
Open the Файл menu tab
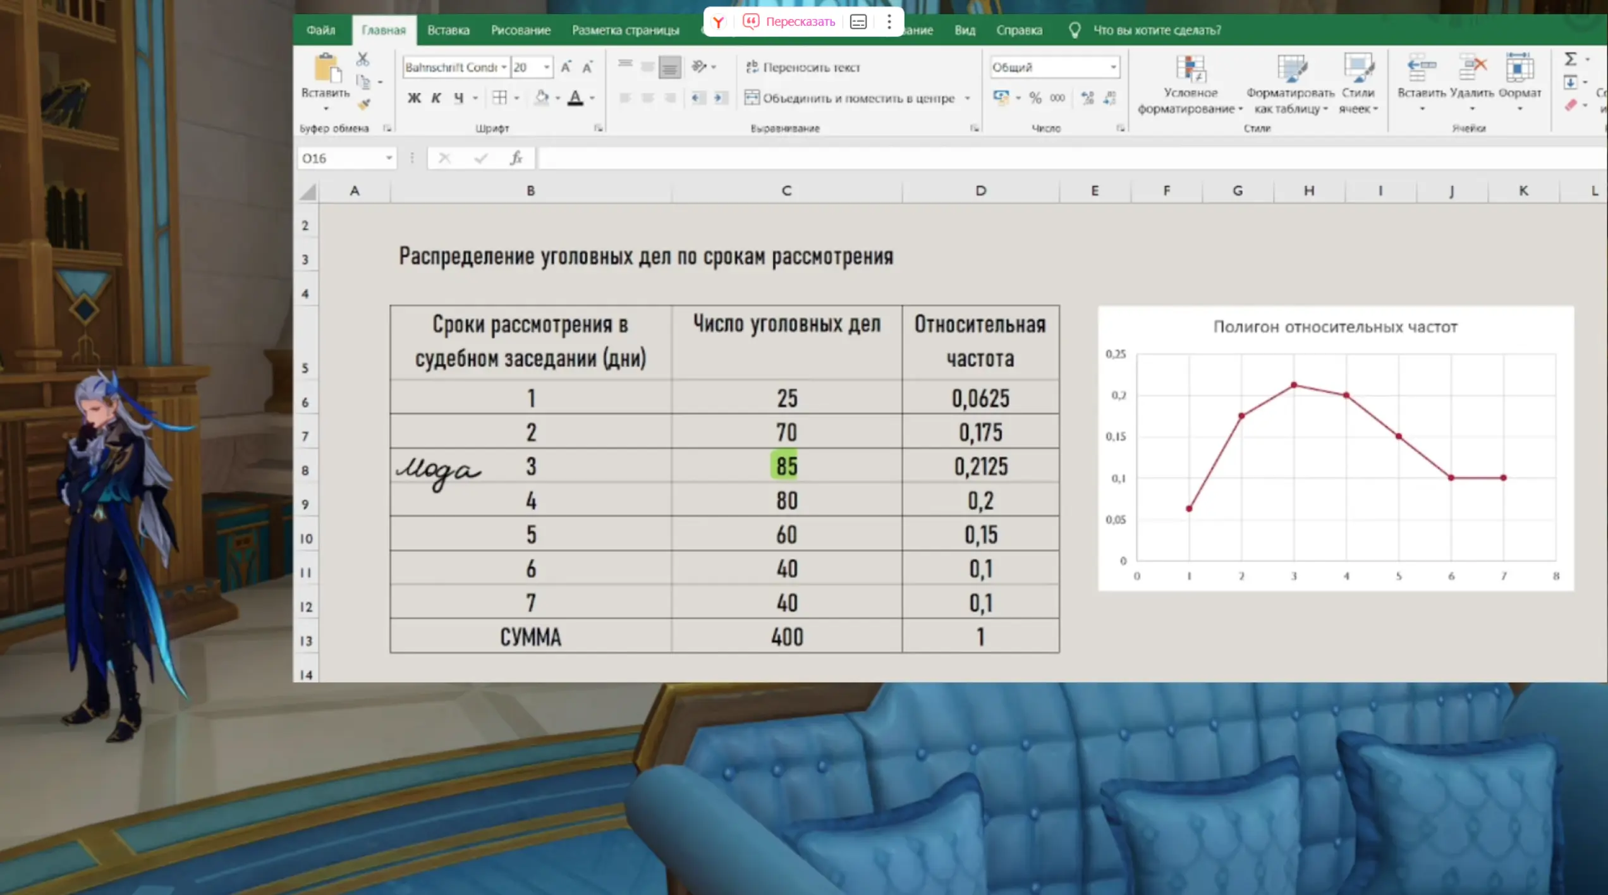click(x=320, y=30)
